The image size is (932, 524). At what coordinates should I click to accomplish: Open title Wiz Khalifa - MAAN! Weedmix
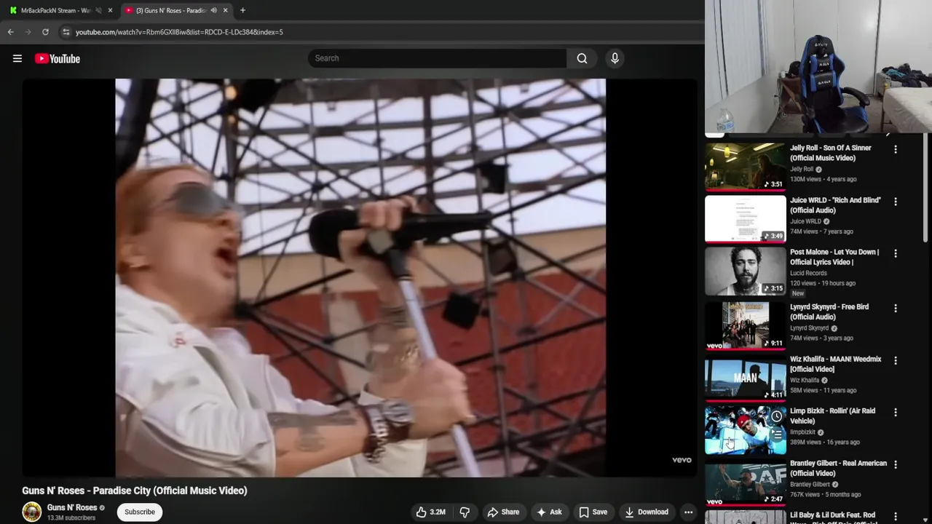click(x=836, y=364)
